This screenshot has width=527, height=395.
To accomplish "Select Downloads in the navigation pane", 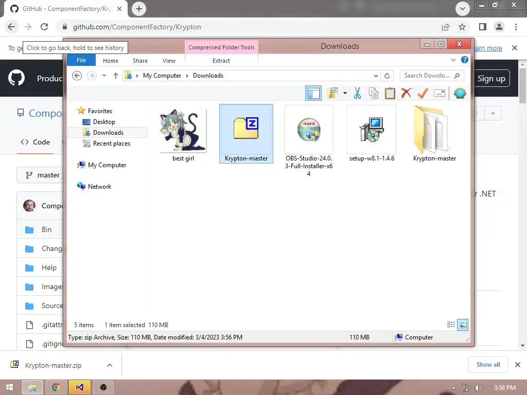I will click(108, 133).
